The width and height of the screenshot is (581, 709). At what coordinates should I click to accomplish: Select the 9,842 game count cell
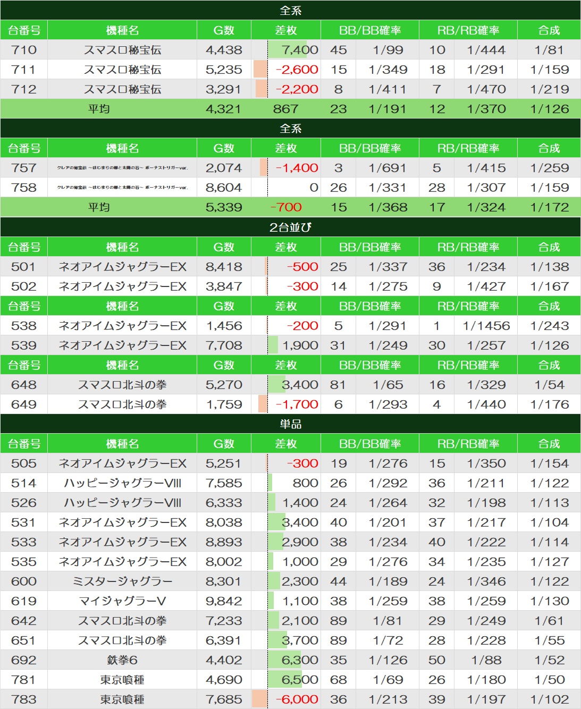click(x=224, y=601)
